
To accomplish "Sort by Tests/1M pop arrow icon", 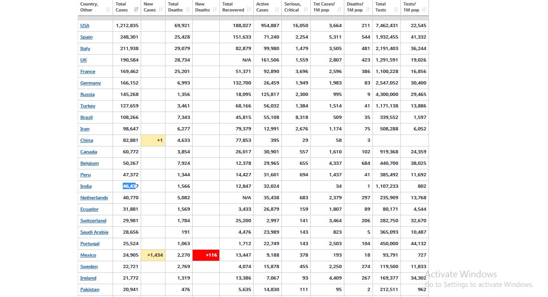I will pyautogui.click(x=424, y=10).
